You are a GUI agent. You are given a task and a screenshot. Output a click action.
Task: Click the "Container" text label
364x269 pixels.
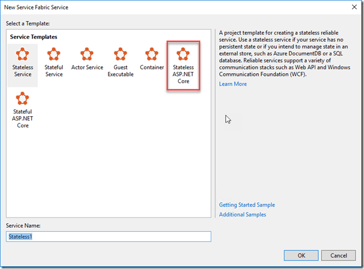pos(151,67)
